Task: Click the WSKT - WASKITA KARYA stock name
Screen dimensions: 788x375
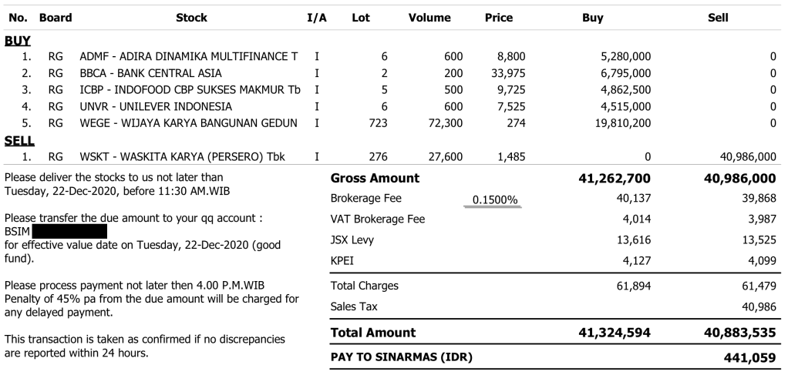Action: click(182, 157)
